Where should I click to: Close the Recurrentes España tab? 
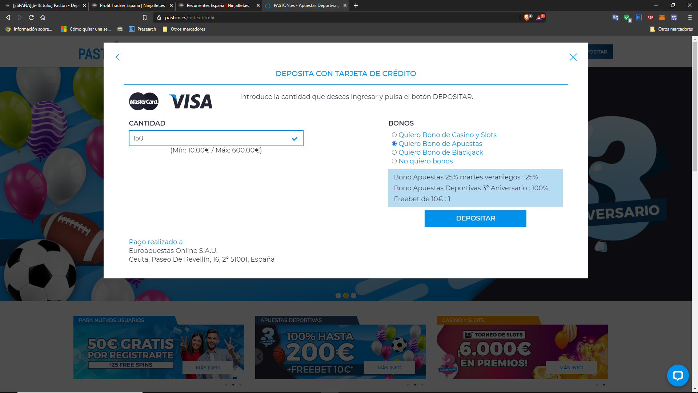coord(258,5)
